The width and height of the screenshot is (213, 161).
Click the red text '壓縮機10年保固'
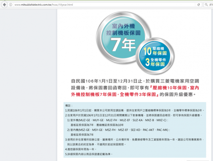[x=170, y=88]
